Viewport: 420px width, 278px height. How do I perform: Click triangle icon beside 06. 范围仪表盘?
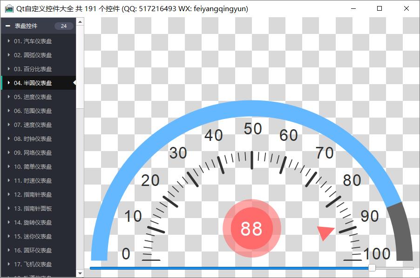click(9, 111)
